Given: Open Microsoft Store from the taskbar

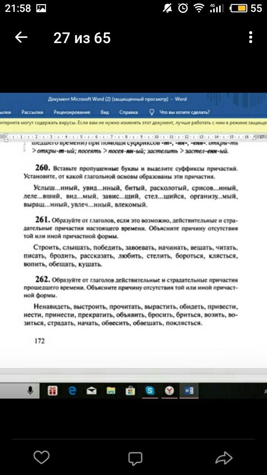Looking at the screenshot, I should click(x=130, y=390).
